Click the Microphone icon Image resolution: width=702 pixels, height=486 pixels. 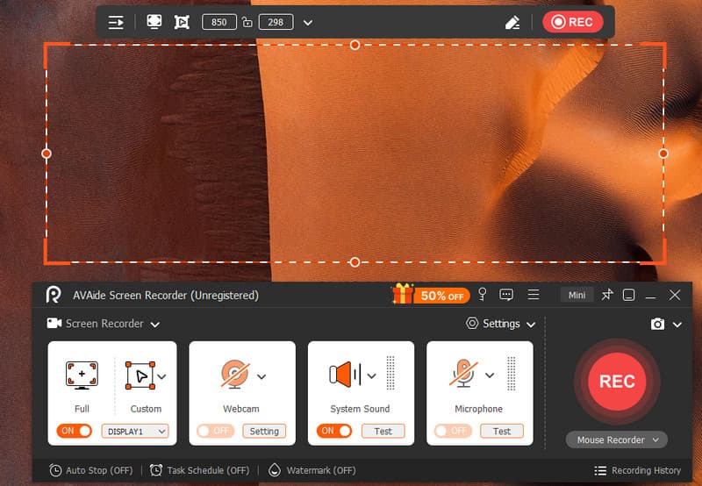tap(465, 375)
